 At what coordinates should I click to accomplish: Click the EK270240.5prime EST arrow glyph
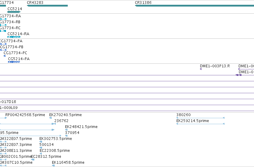click(x=50, y=118)
